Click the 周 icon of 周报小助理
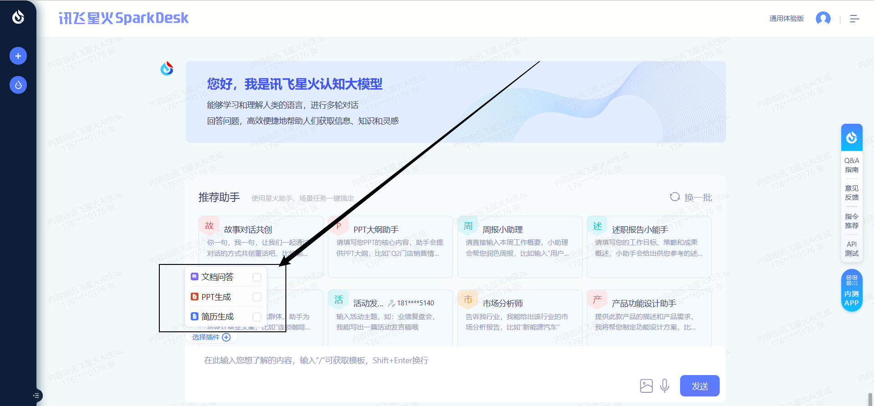Image resolution: width=874 pixels, height=406 pixels. tap(468, 226)
